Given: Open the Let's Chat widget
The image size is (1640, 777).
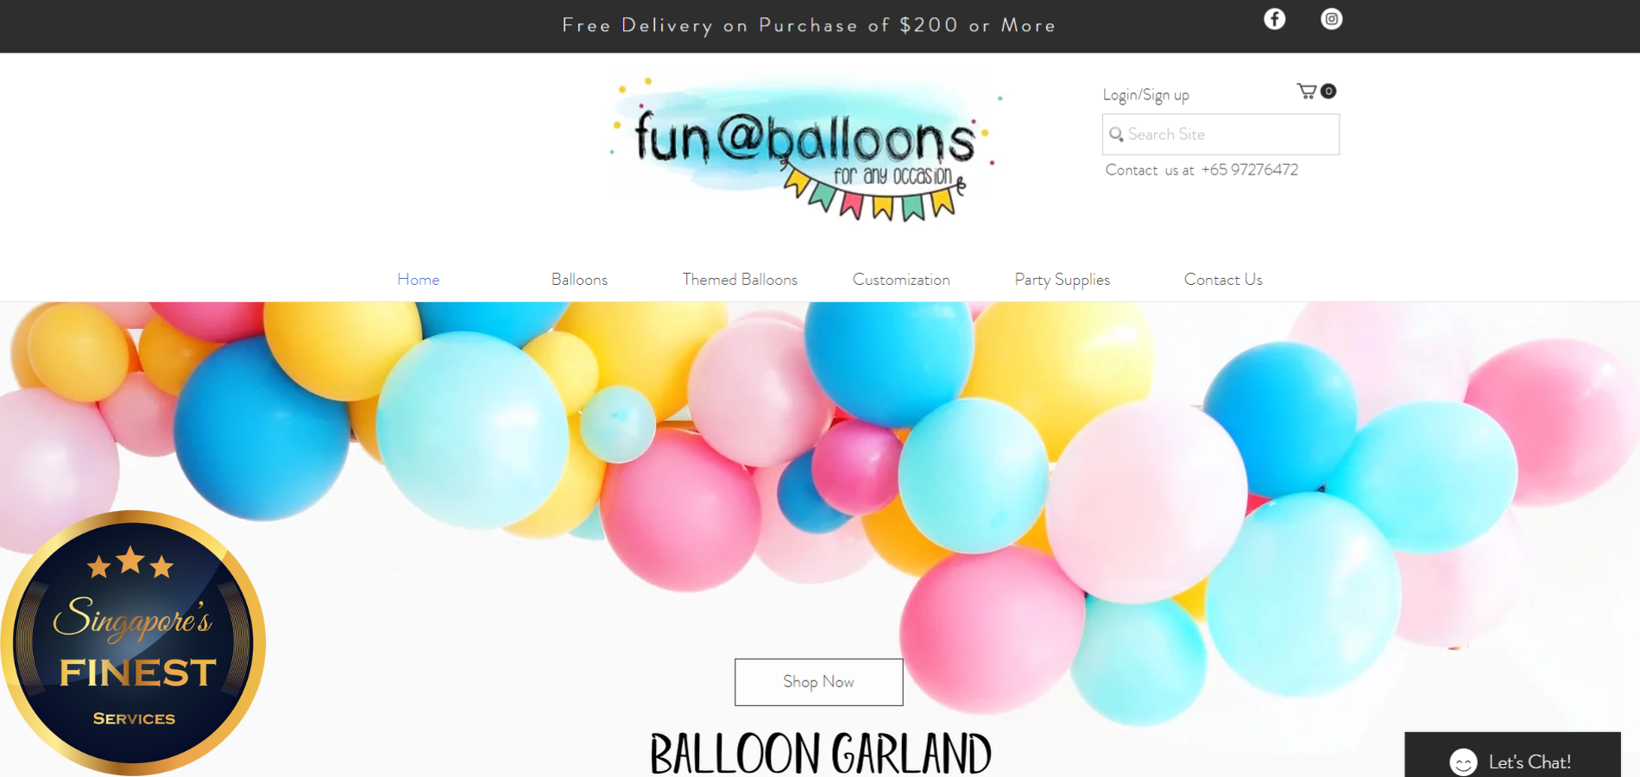Looking at the screenshot, I should (x=1512, y=755).
